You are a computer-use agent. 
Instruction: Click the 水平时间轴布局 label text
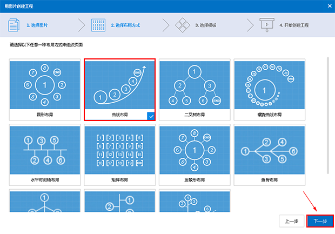coord(45,180)
